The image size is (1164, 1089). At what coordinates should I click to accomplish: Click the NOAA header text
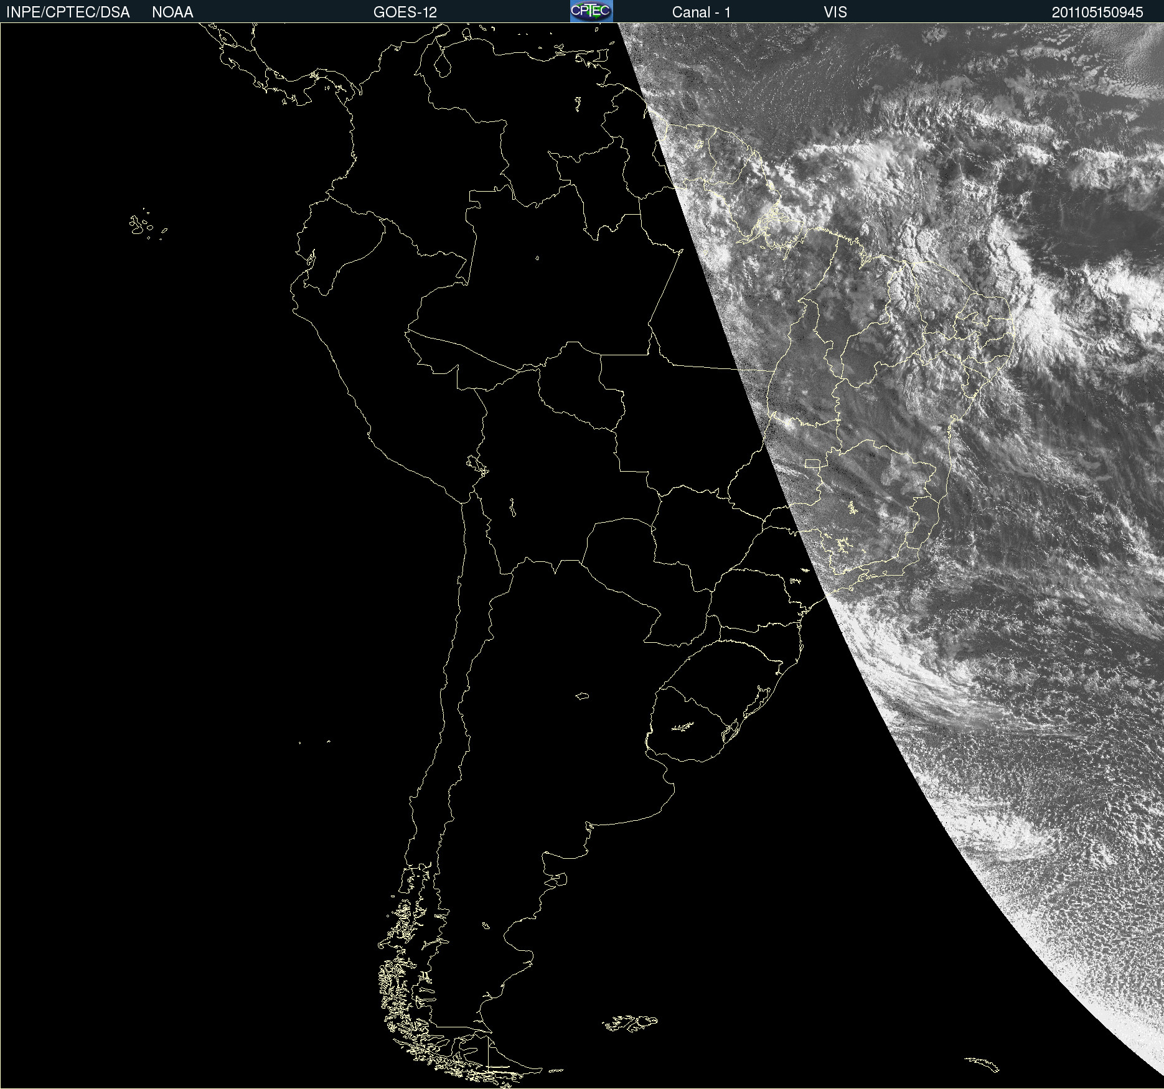172,12
